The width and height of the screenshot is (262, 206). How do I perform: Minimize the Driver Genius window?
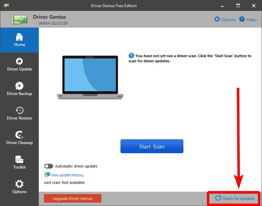click(x=222, y=6)
